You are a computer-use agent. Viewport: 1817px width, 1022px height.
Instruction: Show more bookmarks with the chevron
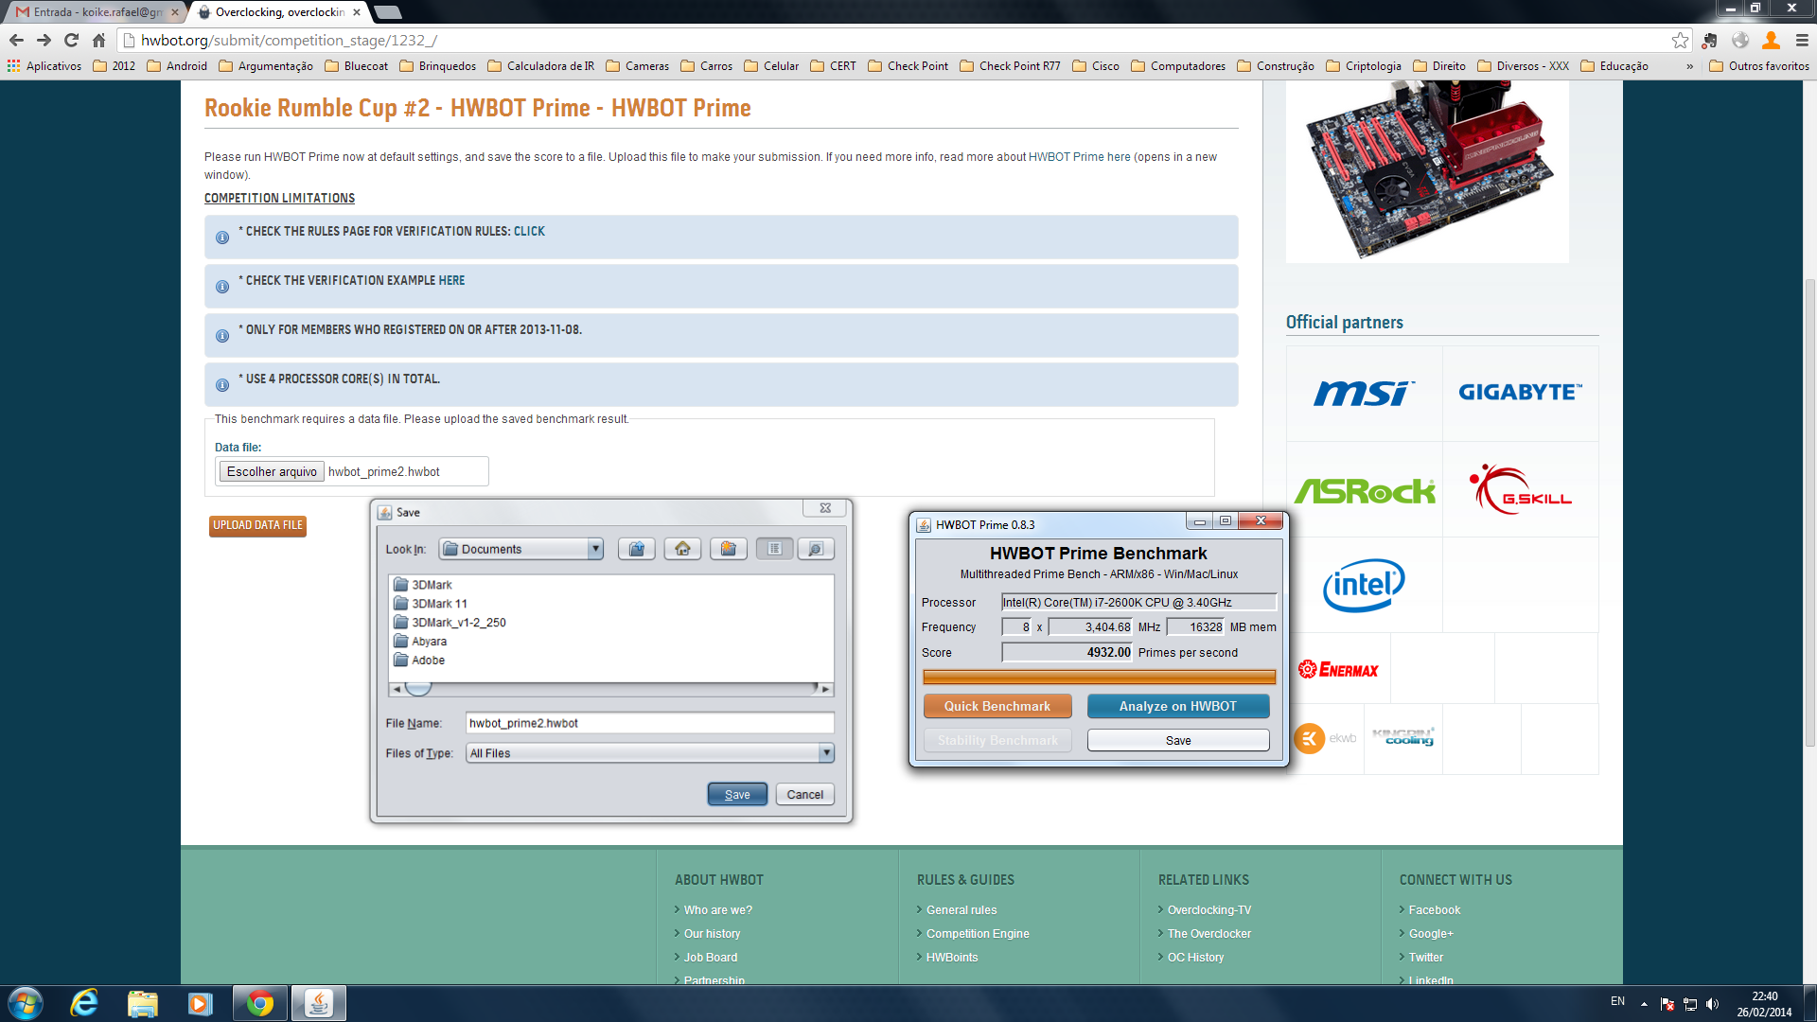pyautogui.click(x=1690, y=66)
